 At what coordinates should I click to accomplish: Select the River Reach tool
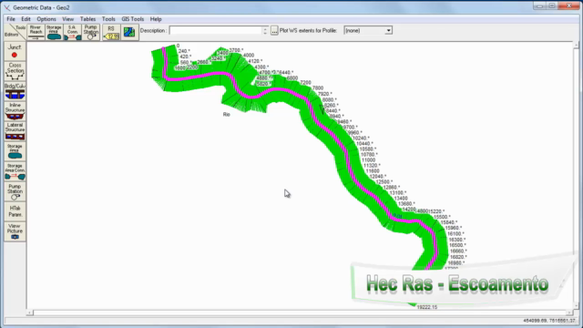[x=36, y=33]
